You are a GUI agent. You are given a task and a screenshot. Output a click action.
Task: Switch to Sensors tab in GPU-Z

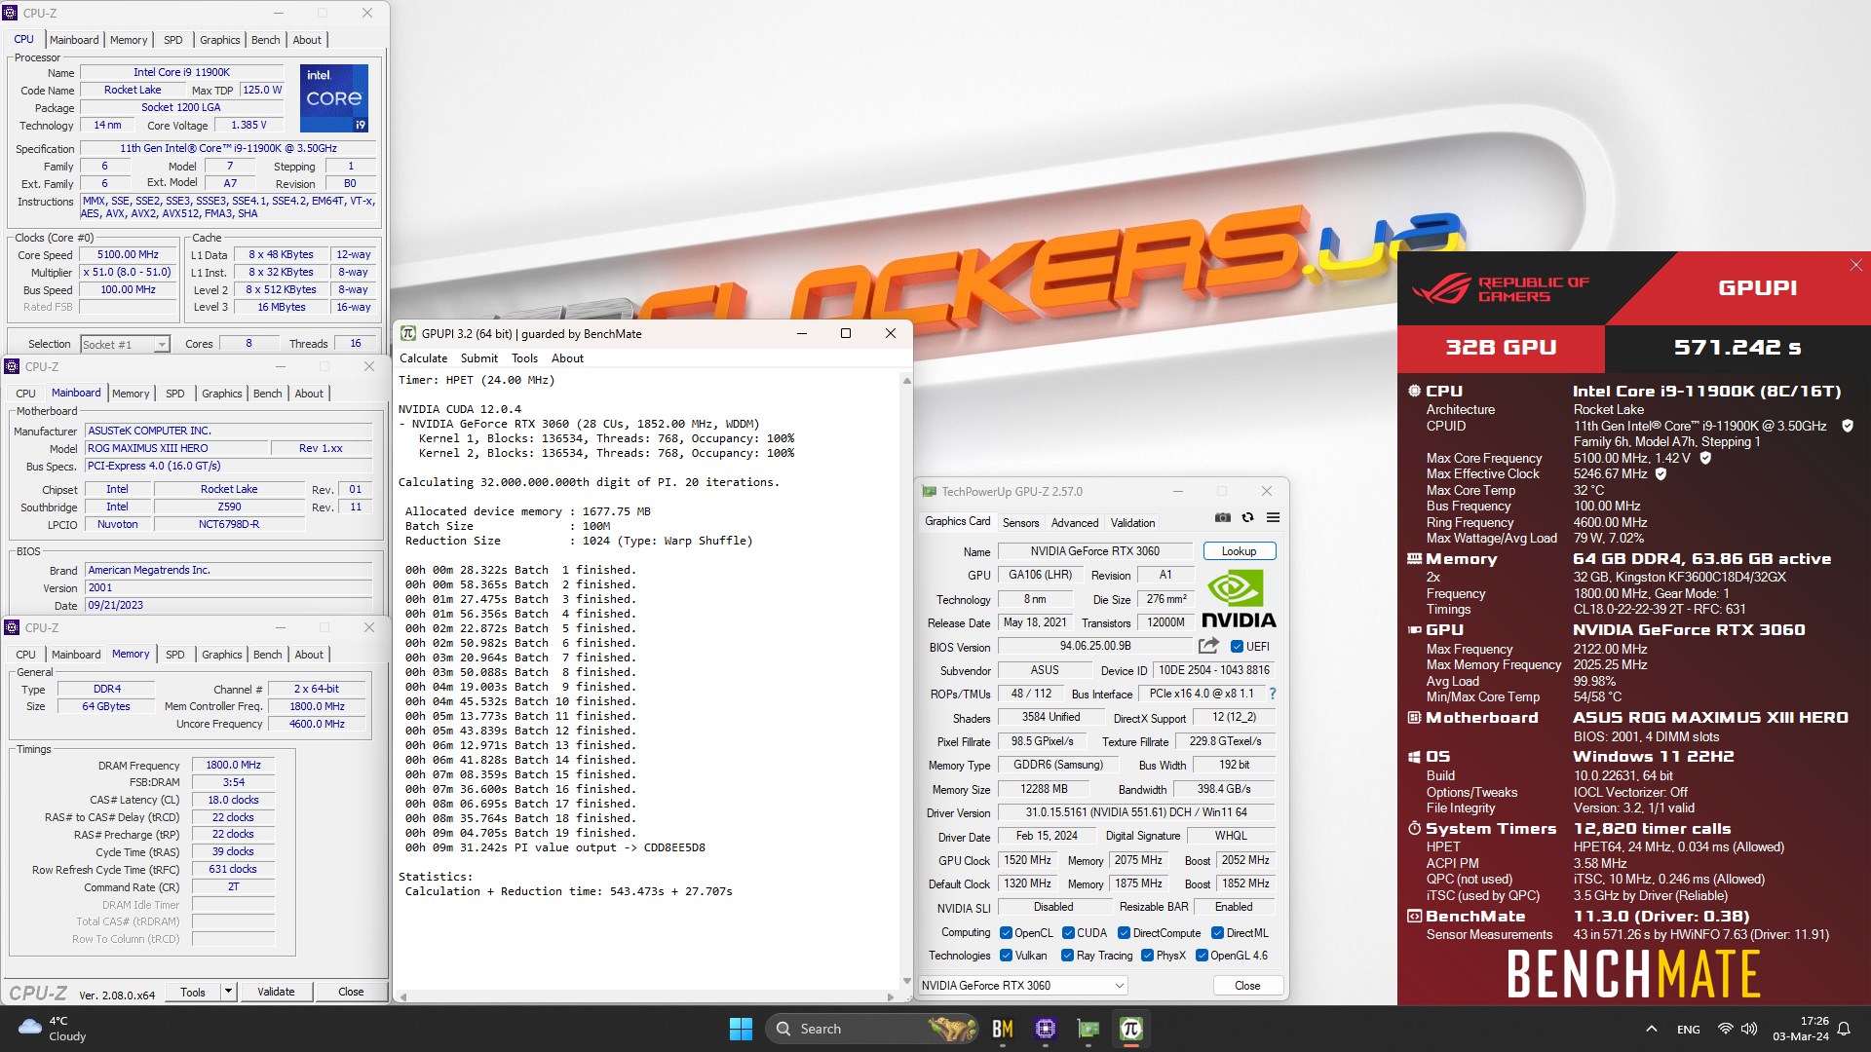point(1020,523)
